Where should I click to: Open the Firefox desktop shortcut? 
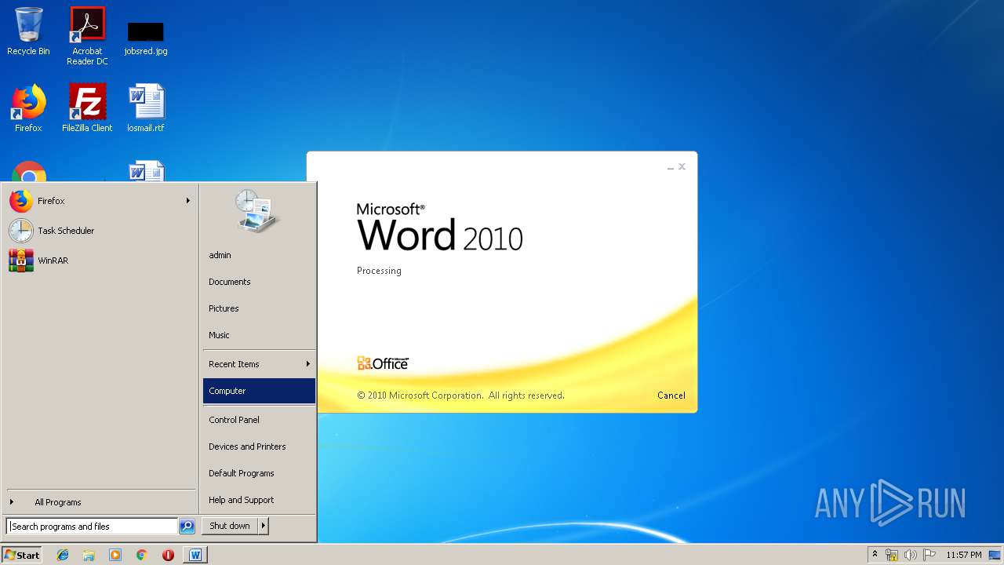(x=28, y=108)
